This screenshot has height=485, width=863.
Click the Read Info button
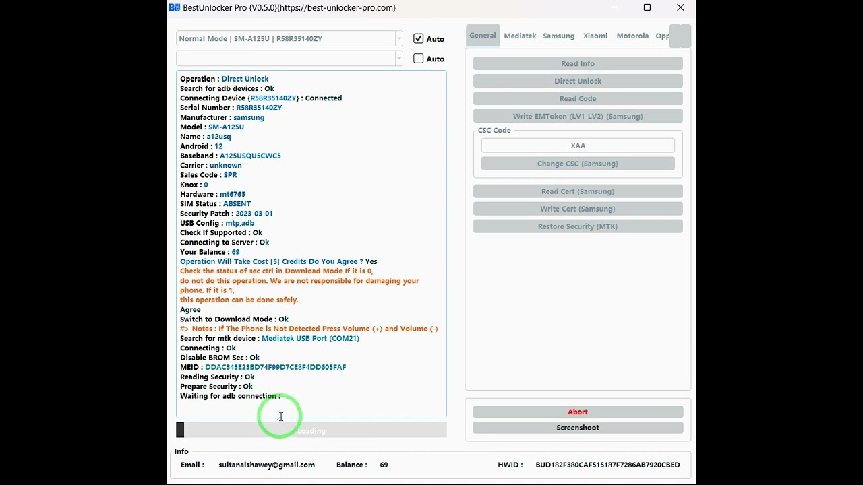(x=577, y=63)
